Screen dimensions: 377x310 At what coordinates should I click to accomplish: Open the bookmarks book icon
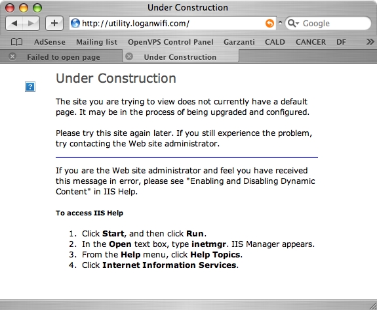(17, 42)
